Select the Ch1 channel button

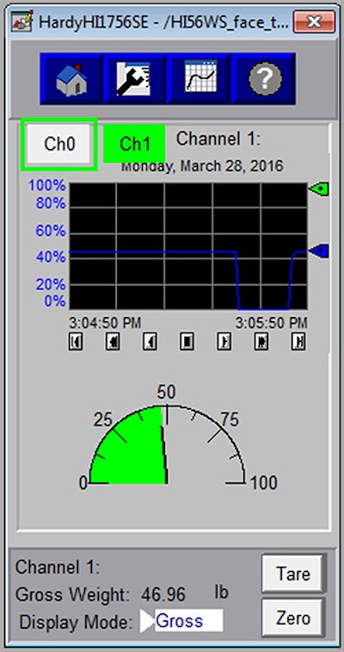(134, 144)
